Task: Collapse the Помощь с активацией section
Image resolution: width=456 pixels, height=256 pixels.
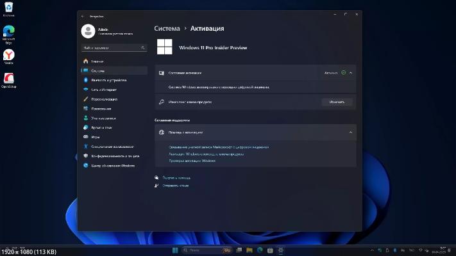Action: (x=351, y=132)
